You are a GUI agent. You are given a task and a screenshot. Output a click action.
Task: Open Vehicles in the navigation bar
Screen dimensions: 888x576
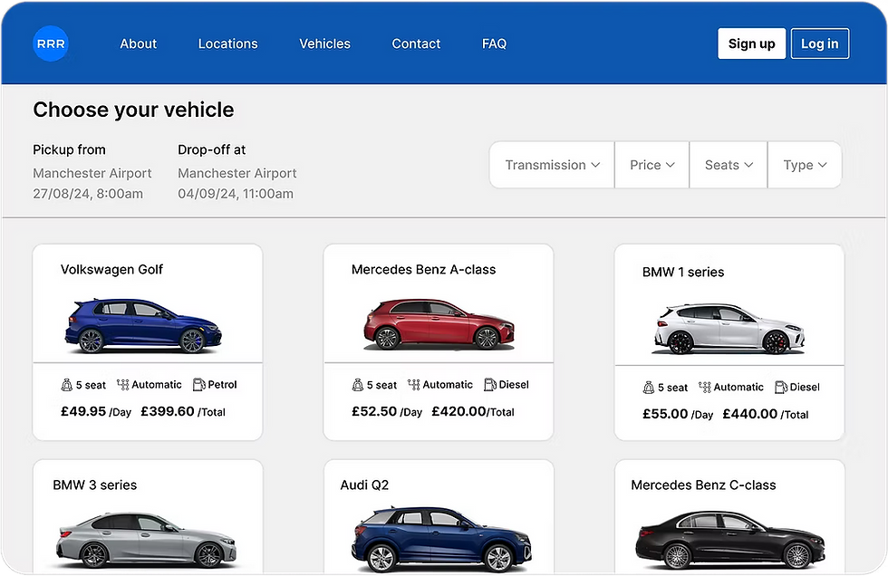tap(325, 43)
